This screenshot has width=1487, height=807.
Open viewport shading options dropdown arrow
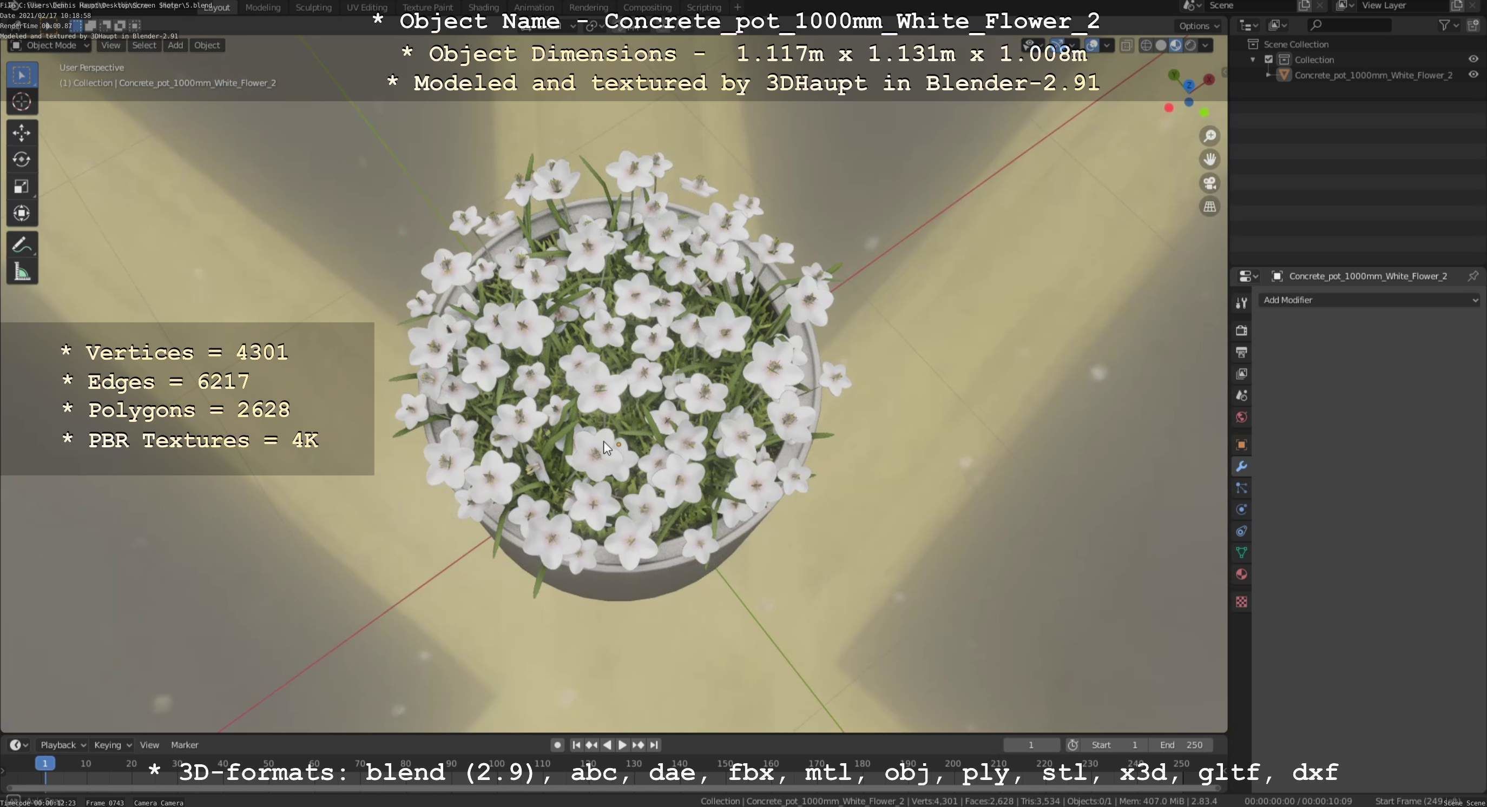[x=1205, y=45]
